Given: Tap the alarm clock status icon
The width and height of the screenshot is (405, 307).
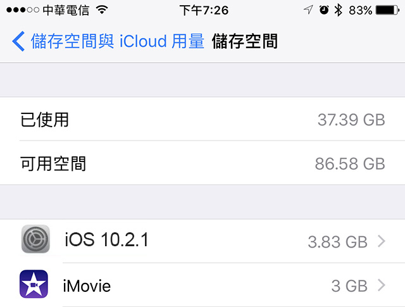Looking at the screenshot, I should (x=324, y=10).
